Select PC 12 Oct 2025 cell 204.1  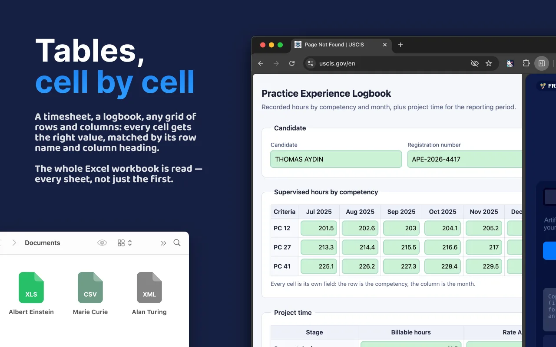[x=443, y=228]
